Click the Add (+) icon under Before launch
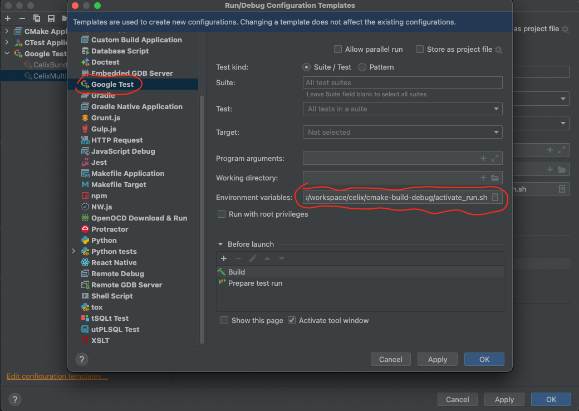This screenshot has width=579, height=411. (x=224, y=258)
